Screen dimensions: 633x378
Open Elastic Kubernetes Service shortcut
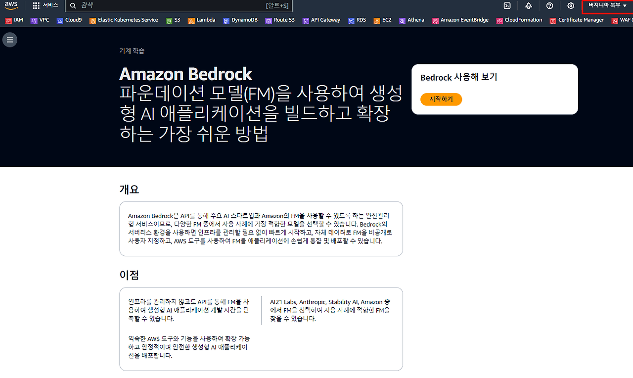click(x=124, y=20)
